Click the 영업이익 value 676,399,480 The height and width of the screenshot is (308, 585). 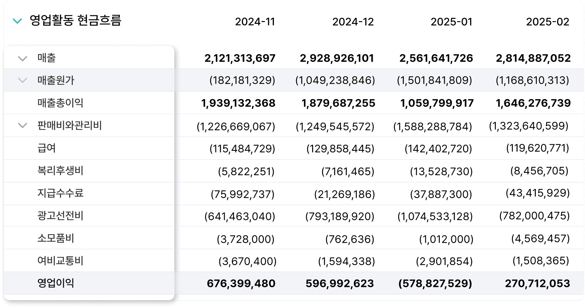(241, 283)
